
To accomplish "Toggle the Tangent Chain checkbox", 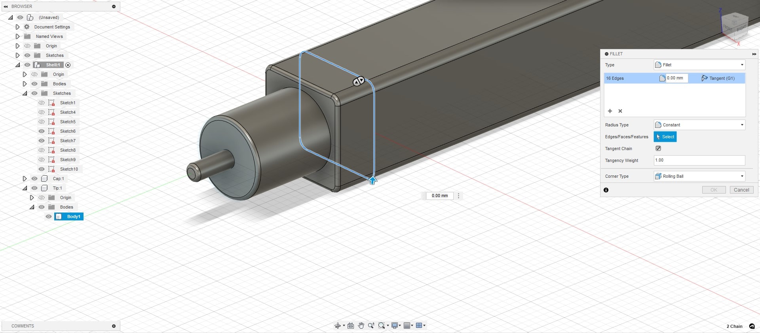I will pos(658,149).
